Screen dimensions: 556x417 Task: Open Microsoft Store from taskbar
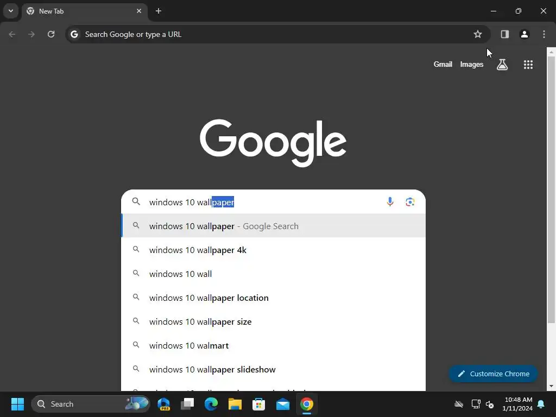[x=259, y=404]
